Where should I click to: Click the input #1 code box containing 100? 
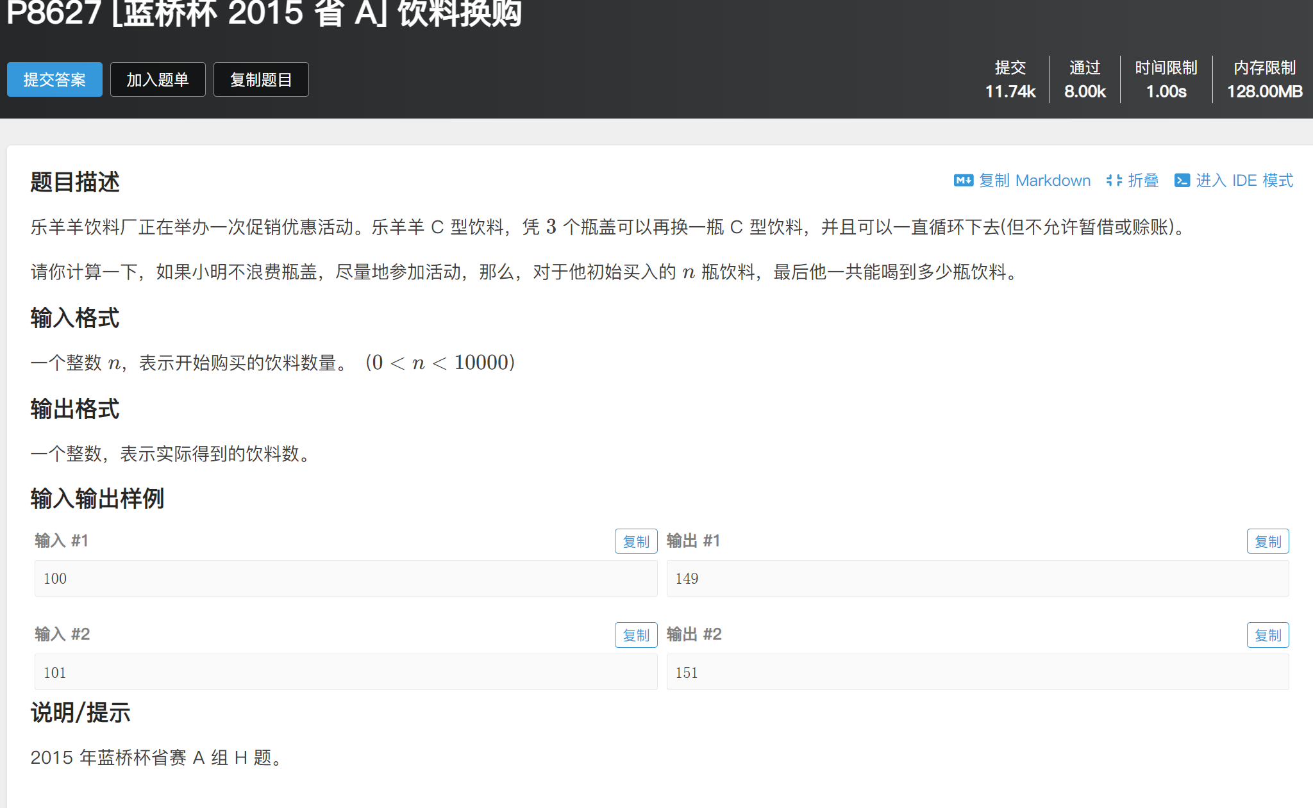(x=346, y=579)
